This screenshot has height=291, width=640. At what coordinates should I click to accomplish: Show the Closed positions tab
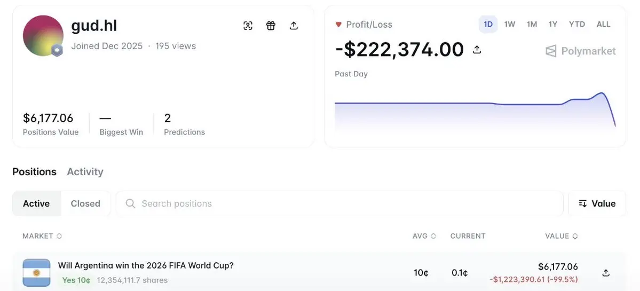[x=85, y=203]
